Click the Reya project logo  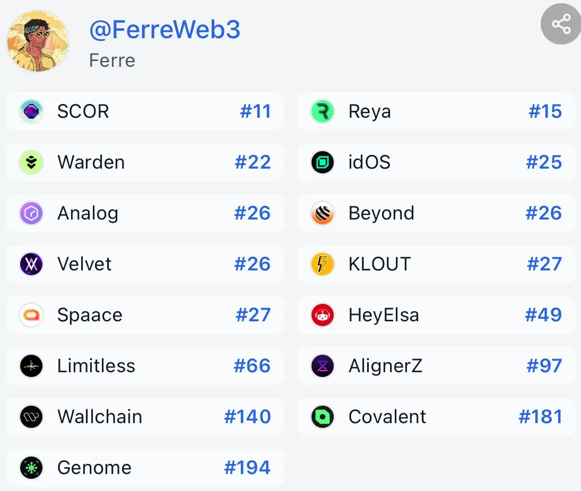point(323,112)
